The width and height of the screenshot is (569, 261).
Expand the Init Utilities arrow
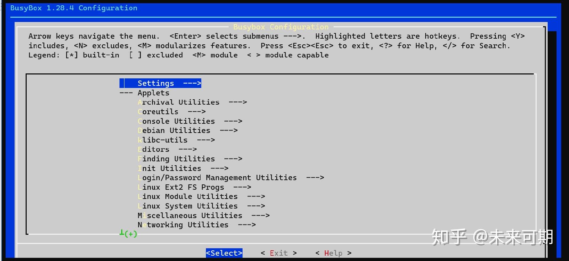[x=219, y=168]
